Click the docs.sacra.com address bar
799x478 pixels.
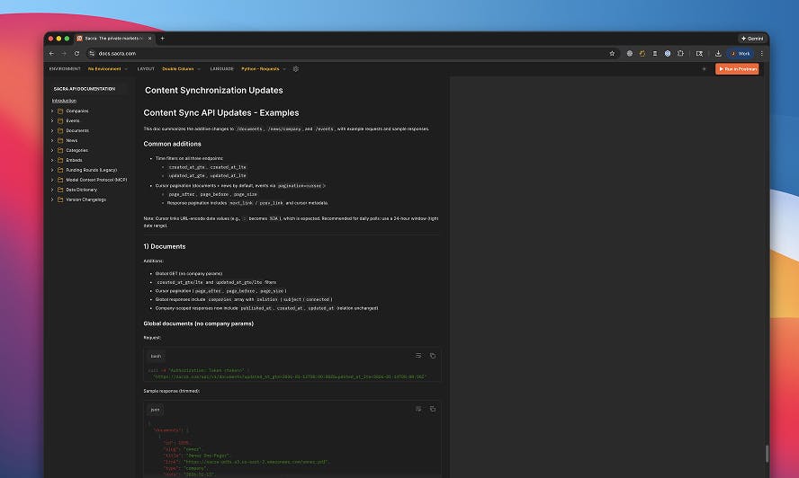click(352, 53)
